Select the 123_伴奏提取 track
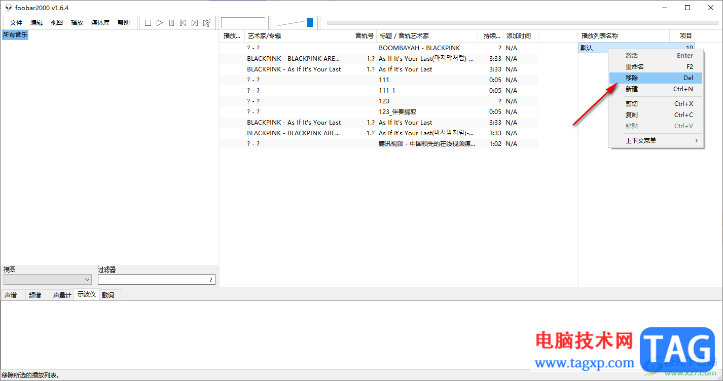The image size is (723, 381). tap(379, 111)
